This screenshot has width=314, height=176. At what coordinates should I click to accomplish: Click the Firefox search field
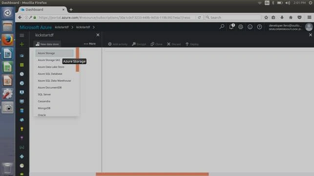click(233, 18)
